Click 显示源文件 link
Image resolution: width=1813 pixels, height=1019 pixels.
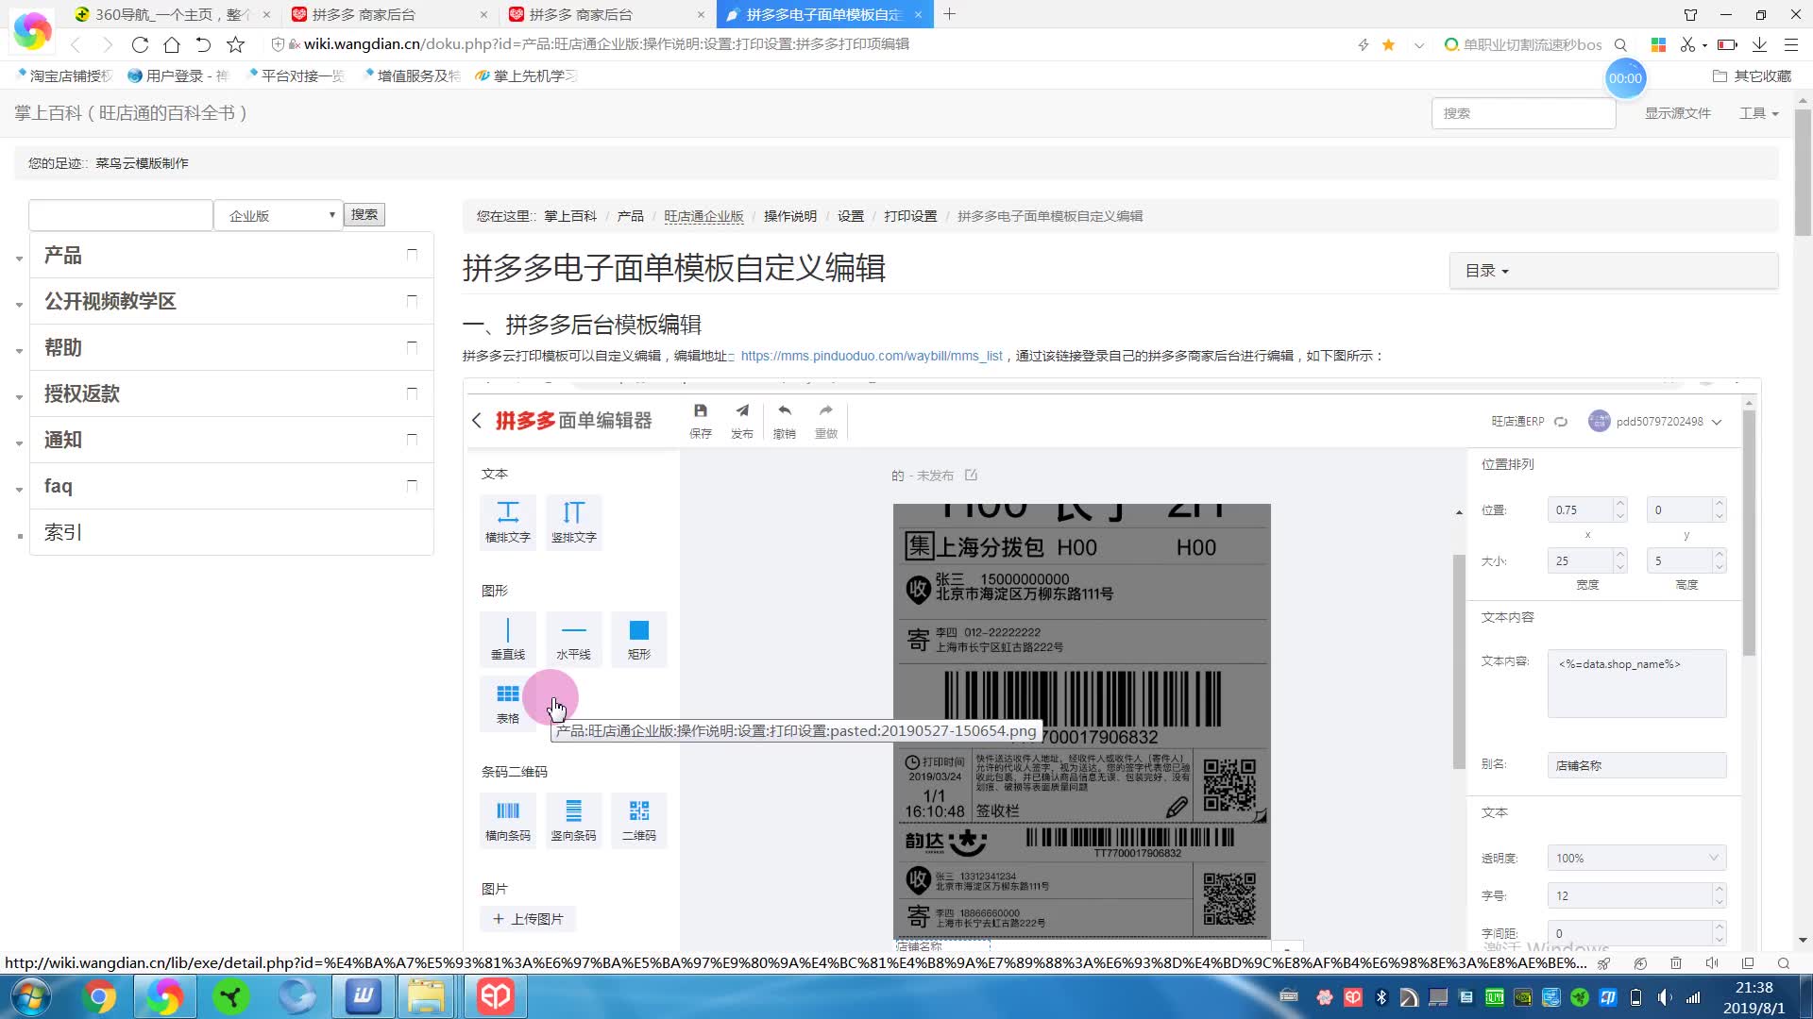tap(1677, 113)
